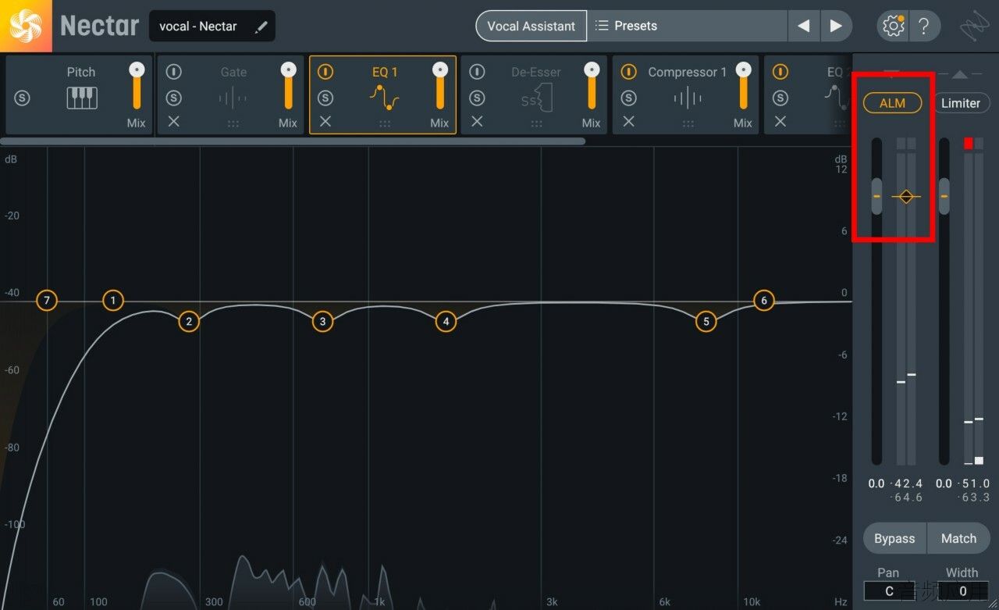Click the Pan value field
Screen dimensions: 999x610
click(x=889, y=591)
